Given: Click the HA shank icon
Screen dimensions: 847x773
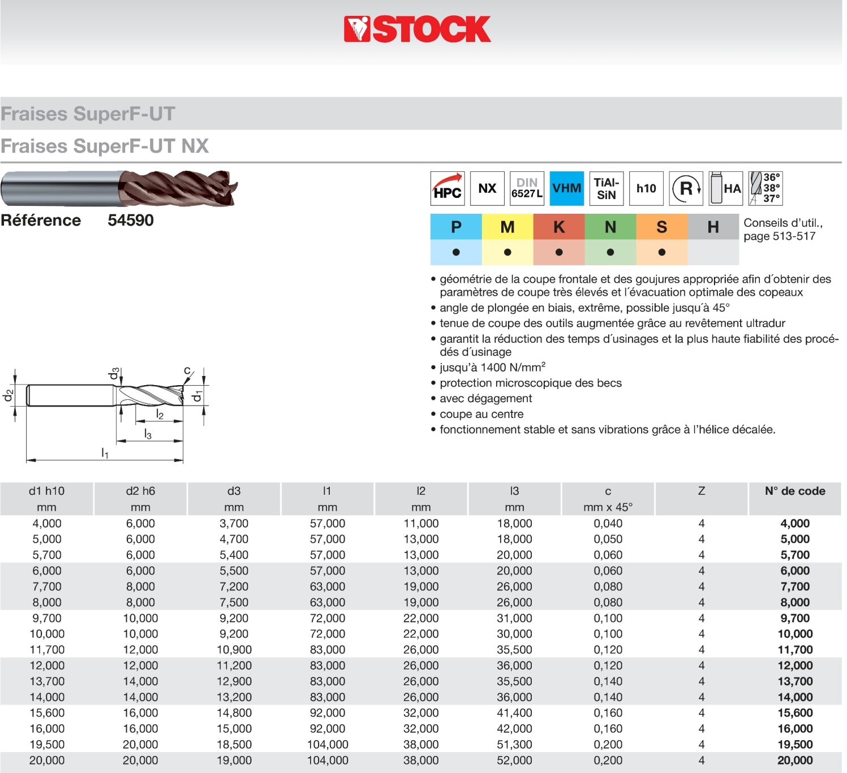Looking at the screenshot, I should coord(726,188).
